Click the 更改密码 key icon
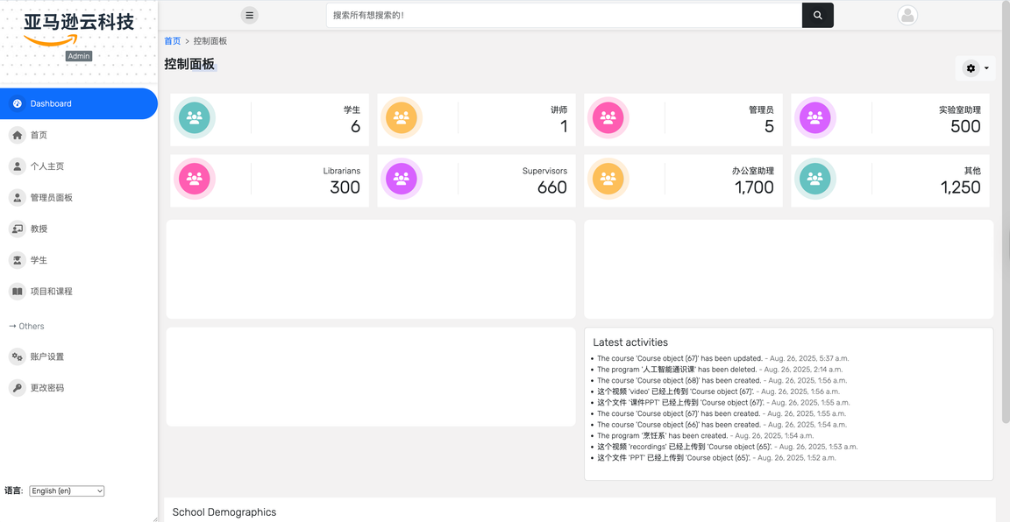The height and width of the screenshot is (522, 1010). [15, 388]
